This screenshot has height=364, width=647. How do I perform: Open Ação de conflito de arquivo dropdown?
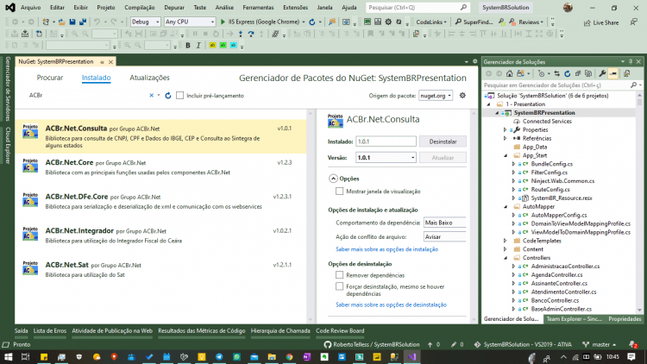444,237
